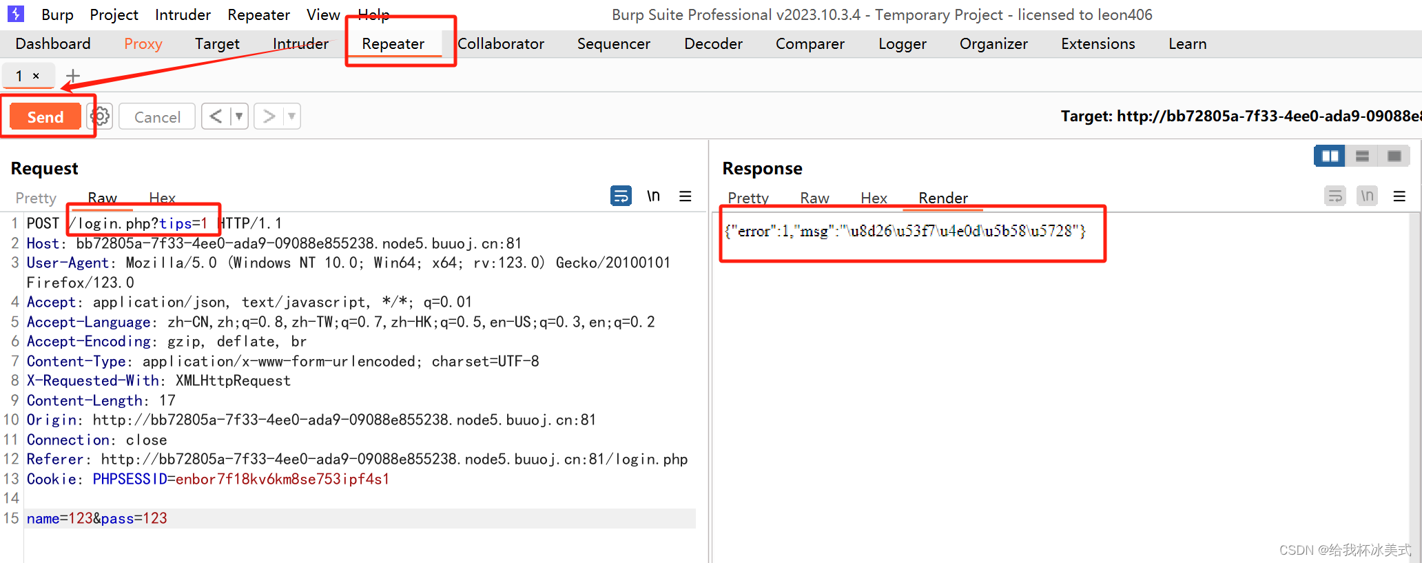Select the Request Raw view tab
This screenshot has width=1422, height=563.
[103, 198]
